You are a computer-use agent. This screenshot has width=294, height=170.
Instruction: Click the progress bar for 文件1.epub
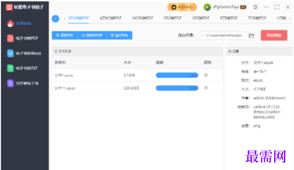tap(177, 75)
